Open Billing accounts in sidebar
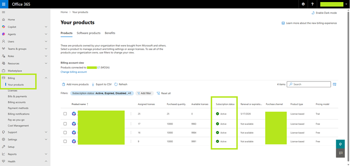The width and height of the screenshot is (350, 166). [17, 102]
